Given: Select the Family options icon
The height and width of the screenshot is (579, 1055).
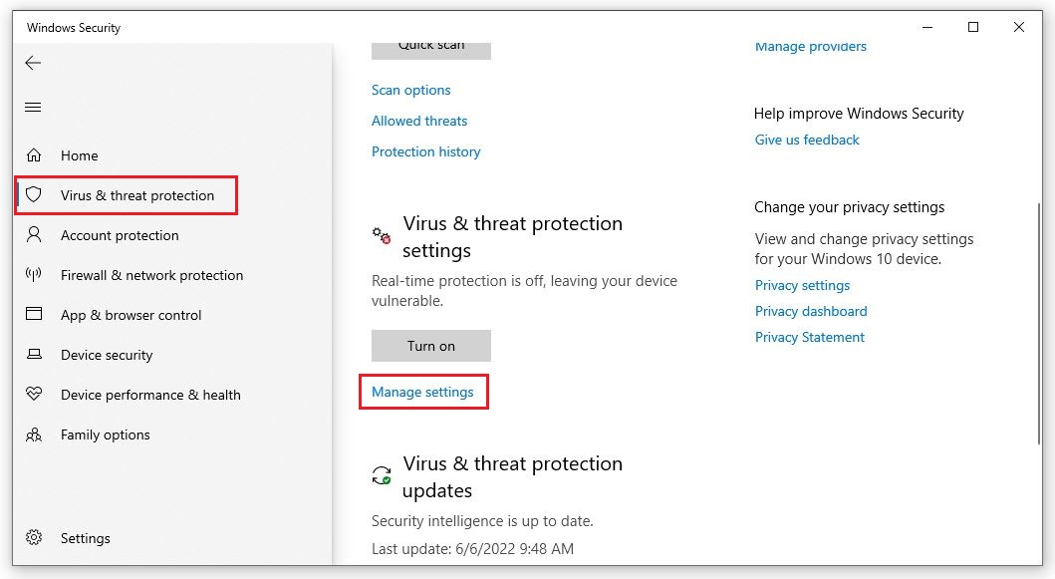Looking at the screenshot, I should coord(33,434).
